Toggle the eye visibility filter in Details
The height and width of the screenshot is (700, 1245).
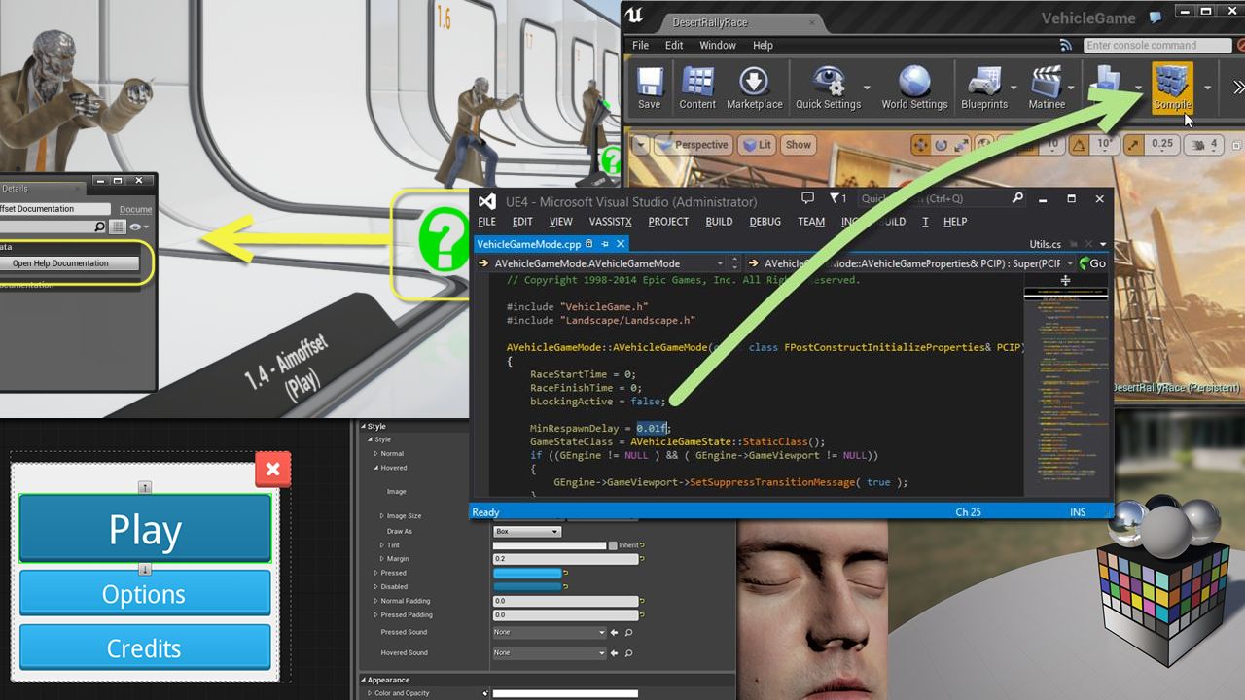coord(137,227)
